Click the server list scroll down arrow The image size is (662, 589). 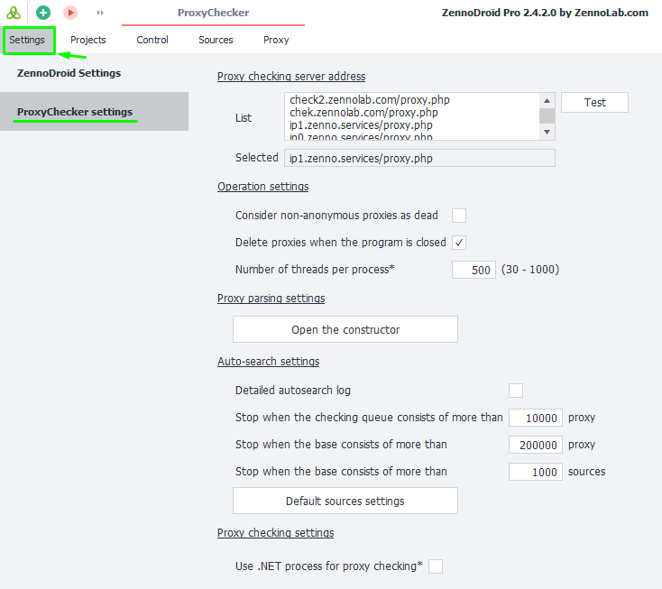pyautogui.click(x=547, y=133)
